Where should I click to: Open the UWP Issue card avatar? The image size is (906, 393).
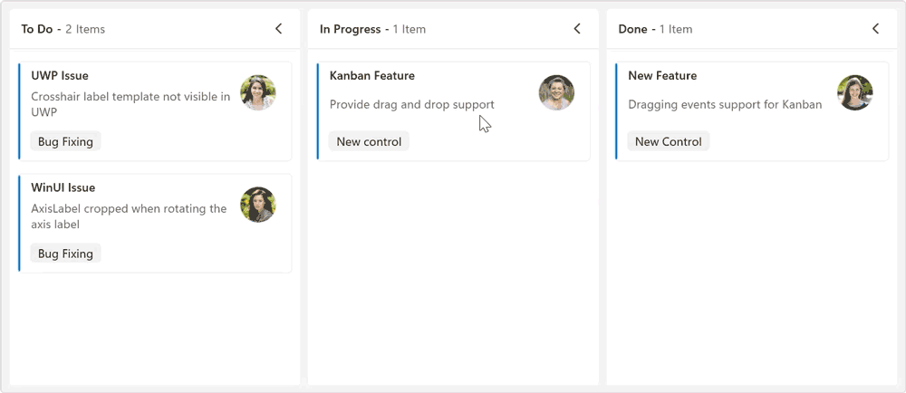pyautogui.click(x=257, y=92)
